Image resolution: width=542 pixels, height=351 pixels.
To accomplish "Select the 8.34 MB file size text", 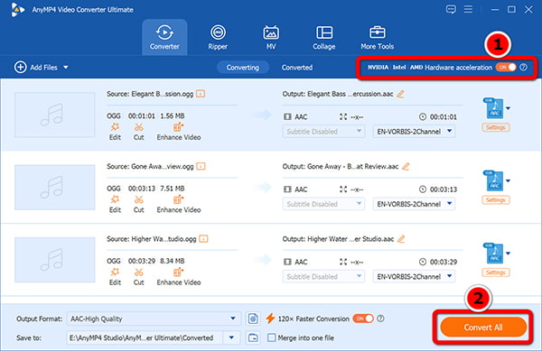I will 173,261.
